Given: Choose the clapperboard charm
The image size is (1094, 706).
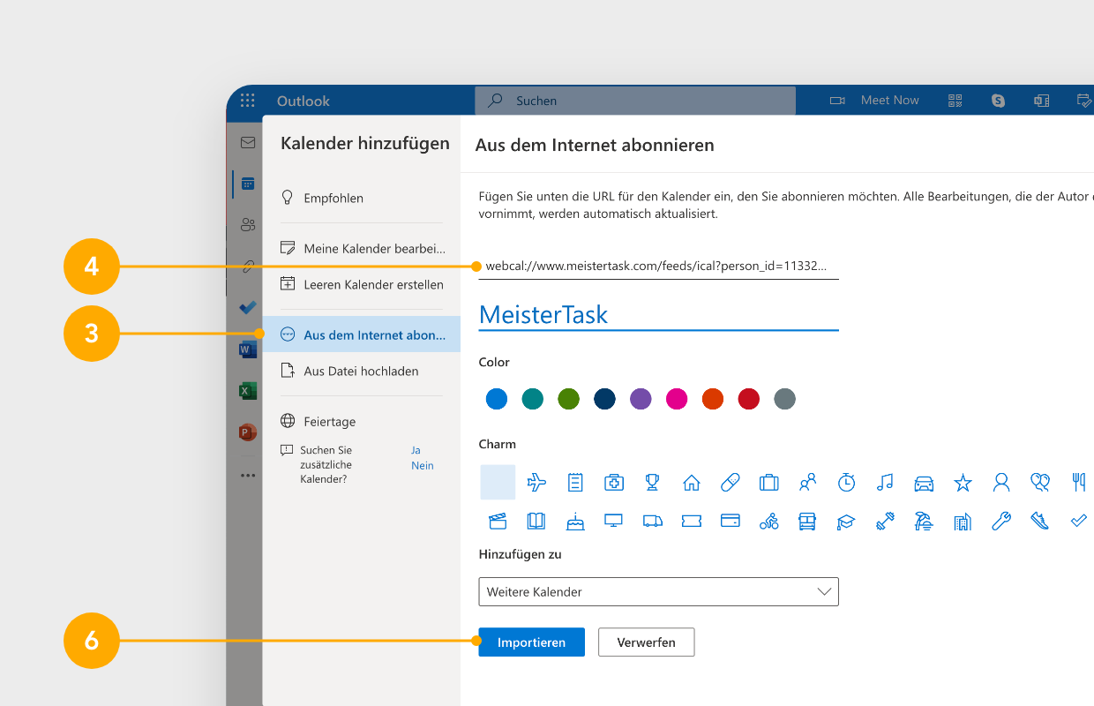Looking at the screenshot, I should coord(498,521).
